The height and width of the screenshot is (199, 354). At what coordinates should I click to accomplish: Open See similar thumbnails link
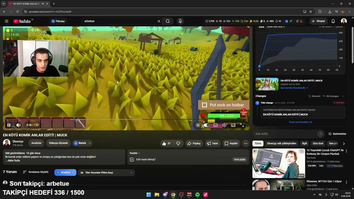tap(294, 88)
